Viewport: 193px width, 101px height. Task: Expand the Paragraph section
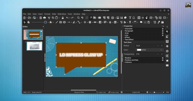click(129, 31)
